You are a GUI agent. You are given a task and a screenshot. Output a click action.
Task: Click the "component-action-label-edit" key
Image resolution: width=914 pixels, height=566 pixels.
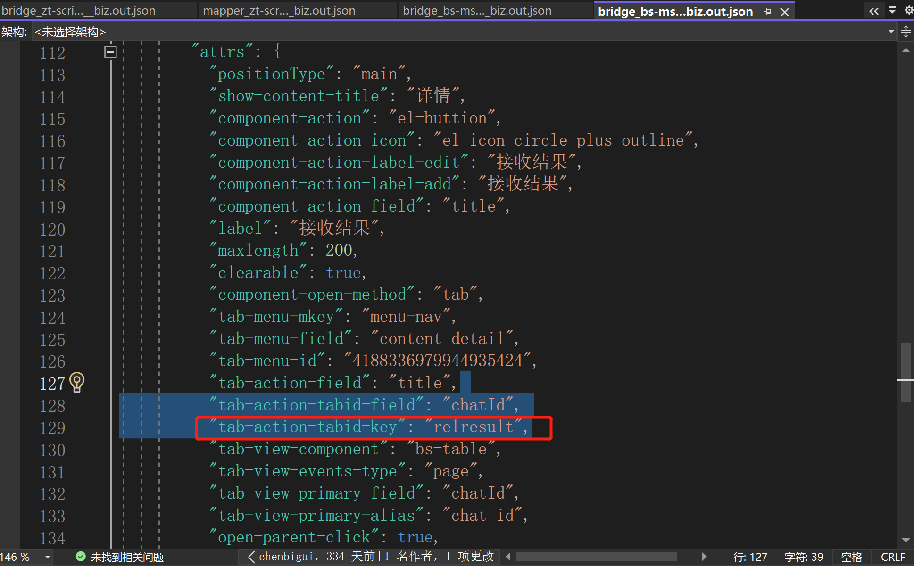(339, 162)
